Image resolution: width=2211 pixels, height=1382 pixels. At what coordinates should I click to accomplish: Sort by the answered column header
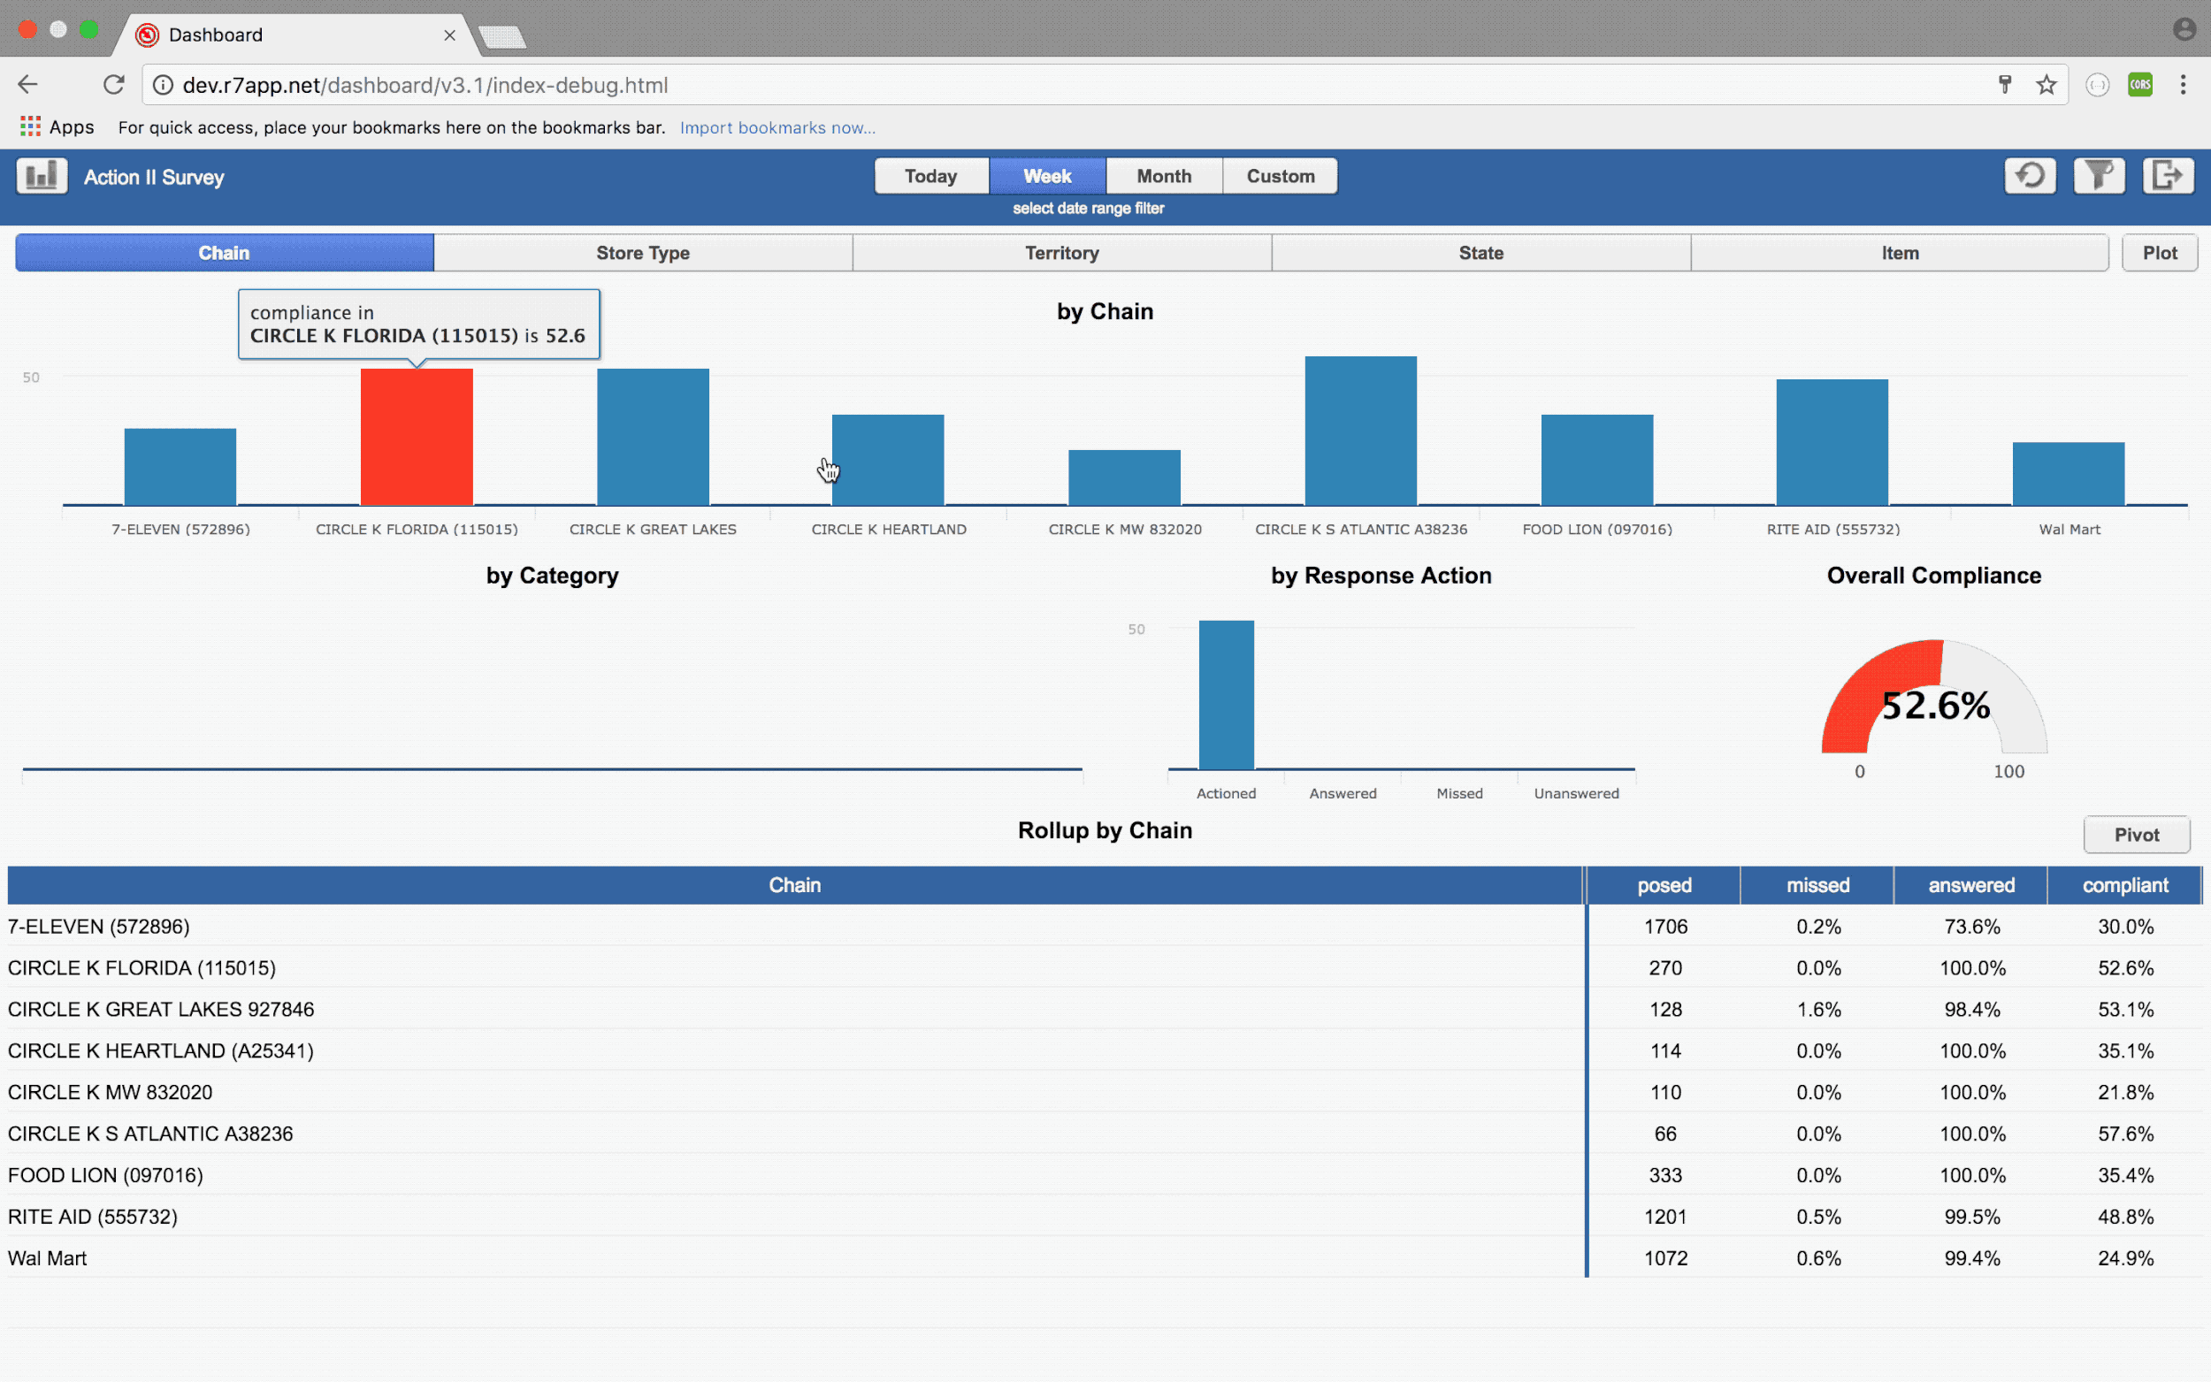(x=1971, y=885)
